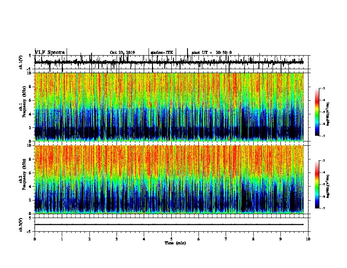Click the "start UT = 20:50: 0" label
Screen dimensions: 347x268
[x=212, y=53]
